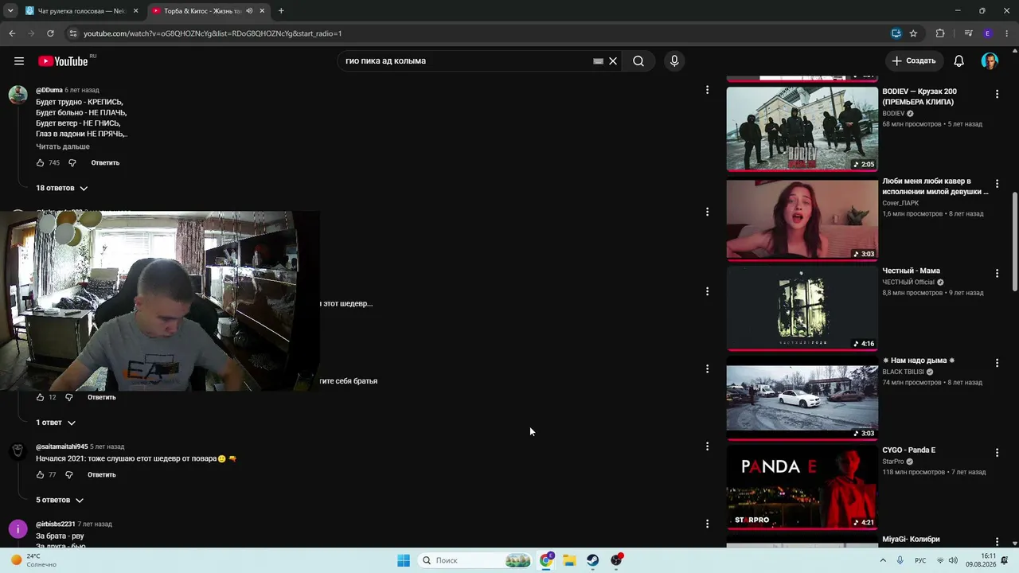Open the tab search dropdown arrow
Image resolution: width=1019 pixels, height=573 pixels.
pos(10,11)
